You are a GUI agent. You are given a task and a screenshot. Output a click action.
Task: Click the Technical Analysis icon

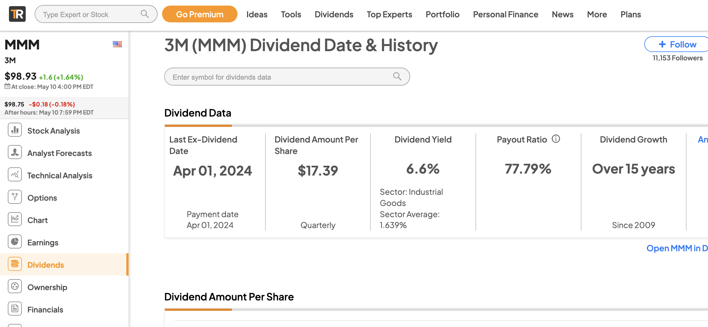pos(15,175)
